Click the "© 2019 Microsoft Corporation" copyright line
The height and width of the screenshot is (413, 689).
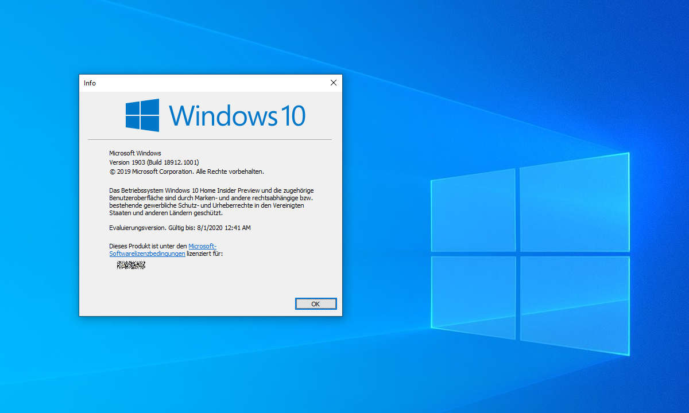coord(187,172)
